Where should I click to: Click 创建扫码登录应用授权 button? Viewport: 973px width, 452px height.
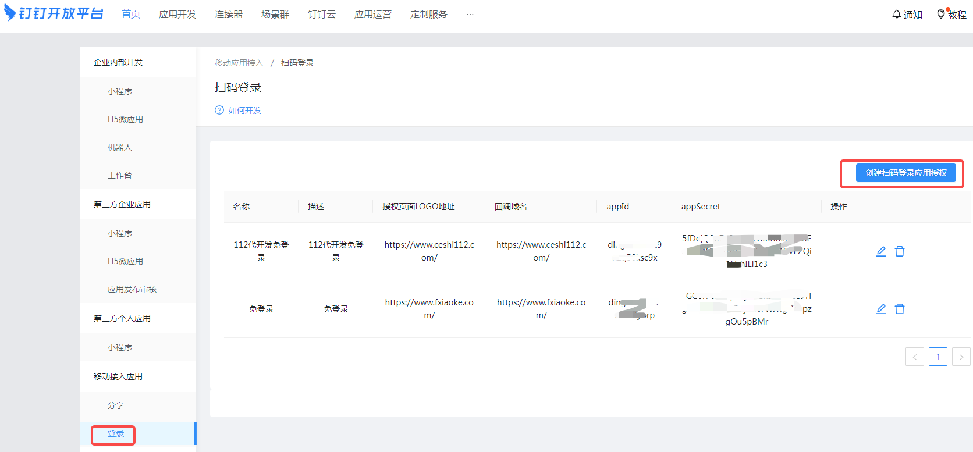point(906,173)
